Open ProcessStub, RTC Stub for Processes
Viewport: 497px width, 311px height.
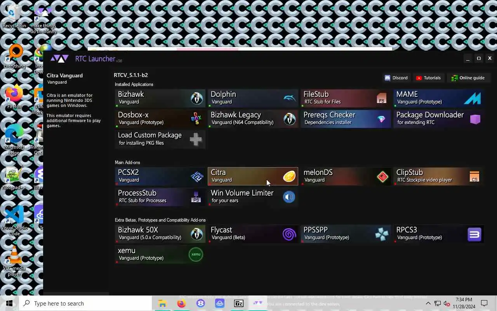160,197
